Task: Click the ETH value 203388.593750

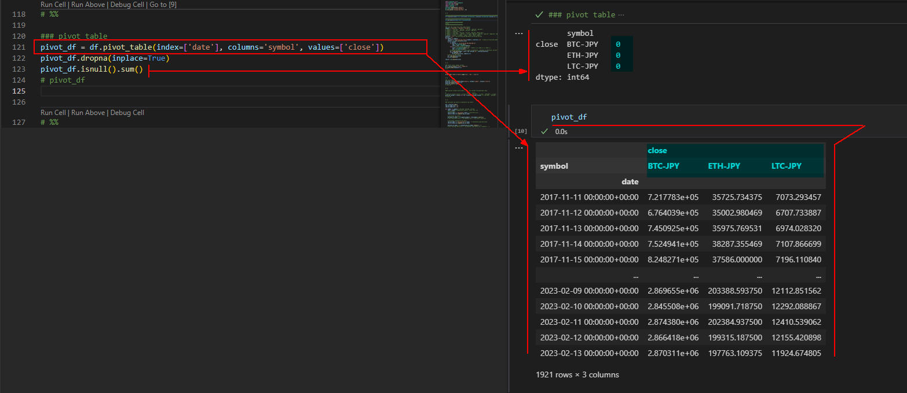Action: click(735, 291)
